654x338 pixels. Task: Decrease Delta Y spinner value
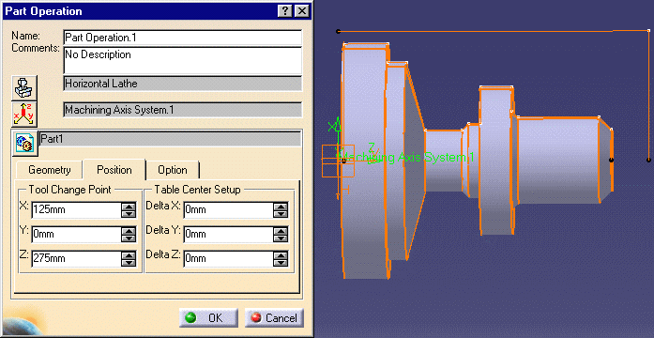tap(281, 238)
